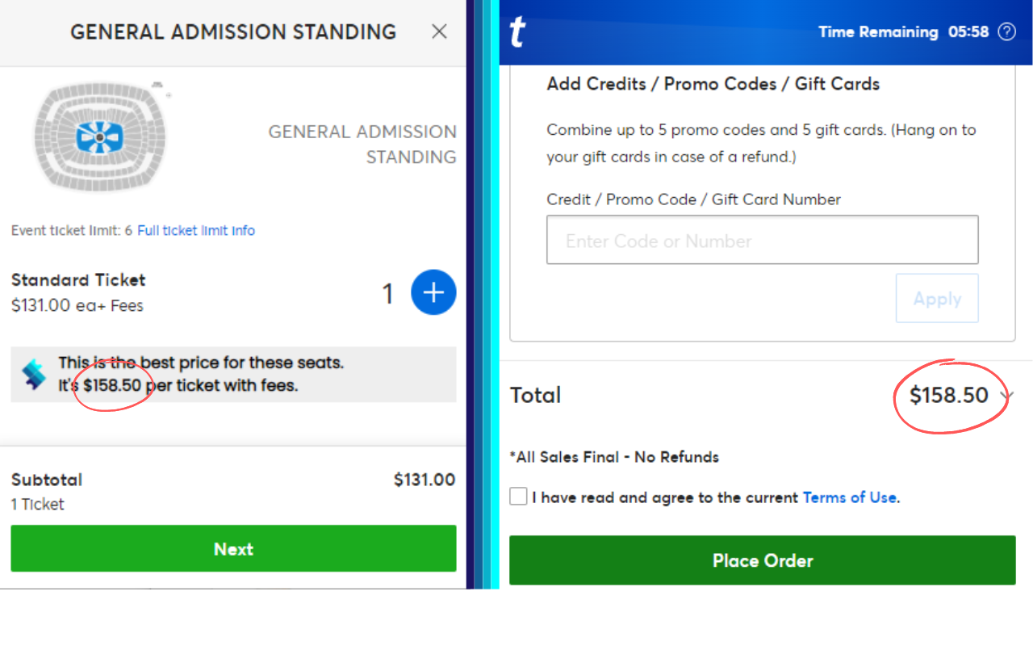Click the Place Order button
The width and height of the screenshot is (1033, 646).
tap(763, 560)
